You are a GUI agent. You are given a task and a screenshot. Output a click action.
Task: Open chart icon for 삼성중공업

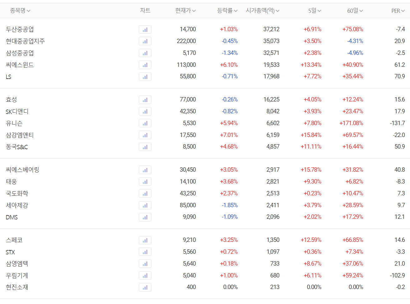[145, 53]
